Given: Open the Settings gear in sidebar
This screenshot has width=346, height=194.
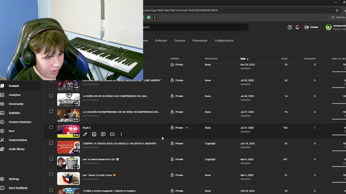Looking at the screenshot, I should (2, 179).
